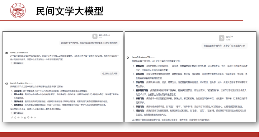The image size is (259, 137).
Task: Click the Ollama avatar of first left response
Action: pos(7,53)
